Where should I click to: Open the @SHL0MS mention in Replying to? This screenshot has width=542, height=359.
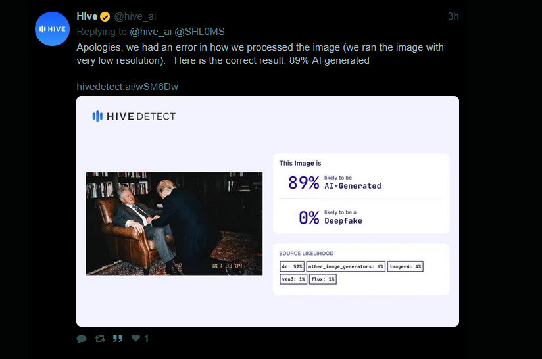pos(199,32)
